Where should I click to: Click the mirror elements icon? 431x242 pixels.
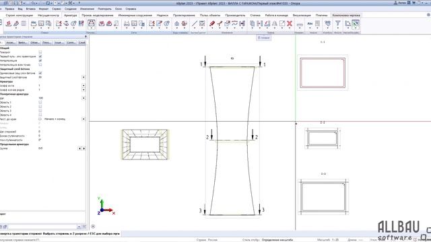pos(274,24)
